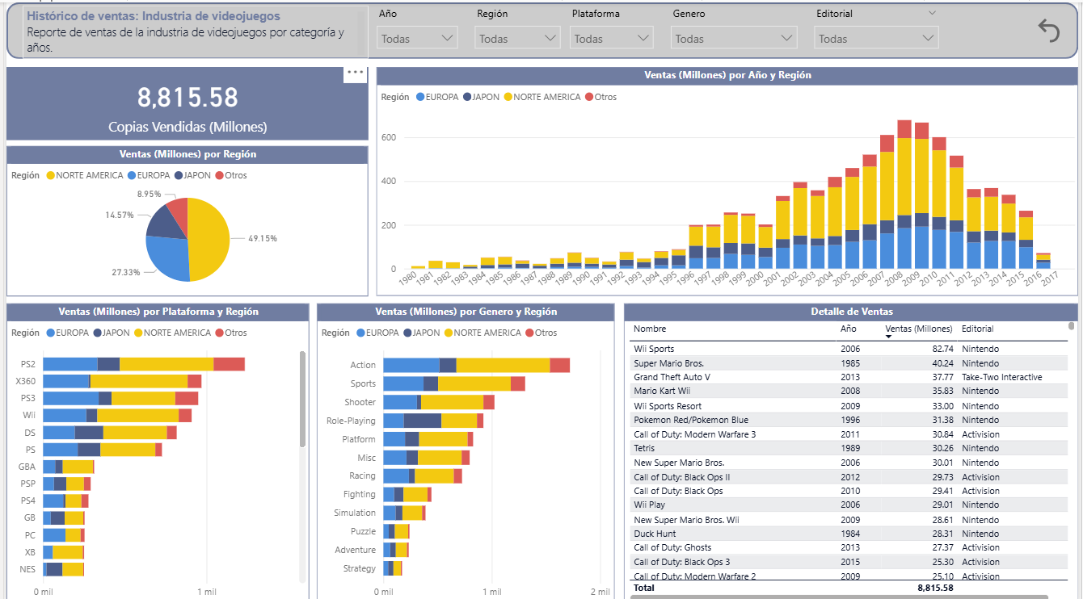Select the Wii Sports row in table
The image size is (1083, 599).
(849, 349)
